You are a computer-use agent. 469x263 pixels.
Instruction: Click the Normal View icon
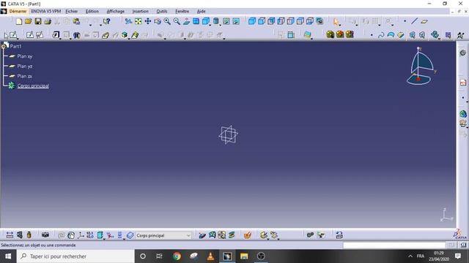[186, 21]
